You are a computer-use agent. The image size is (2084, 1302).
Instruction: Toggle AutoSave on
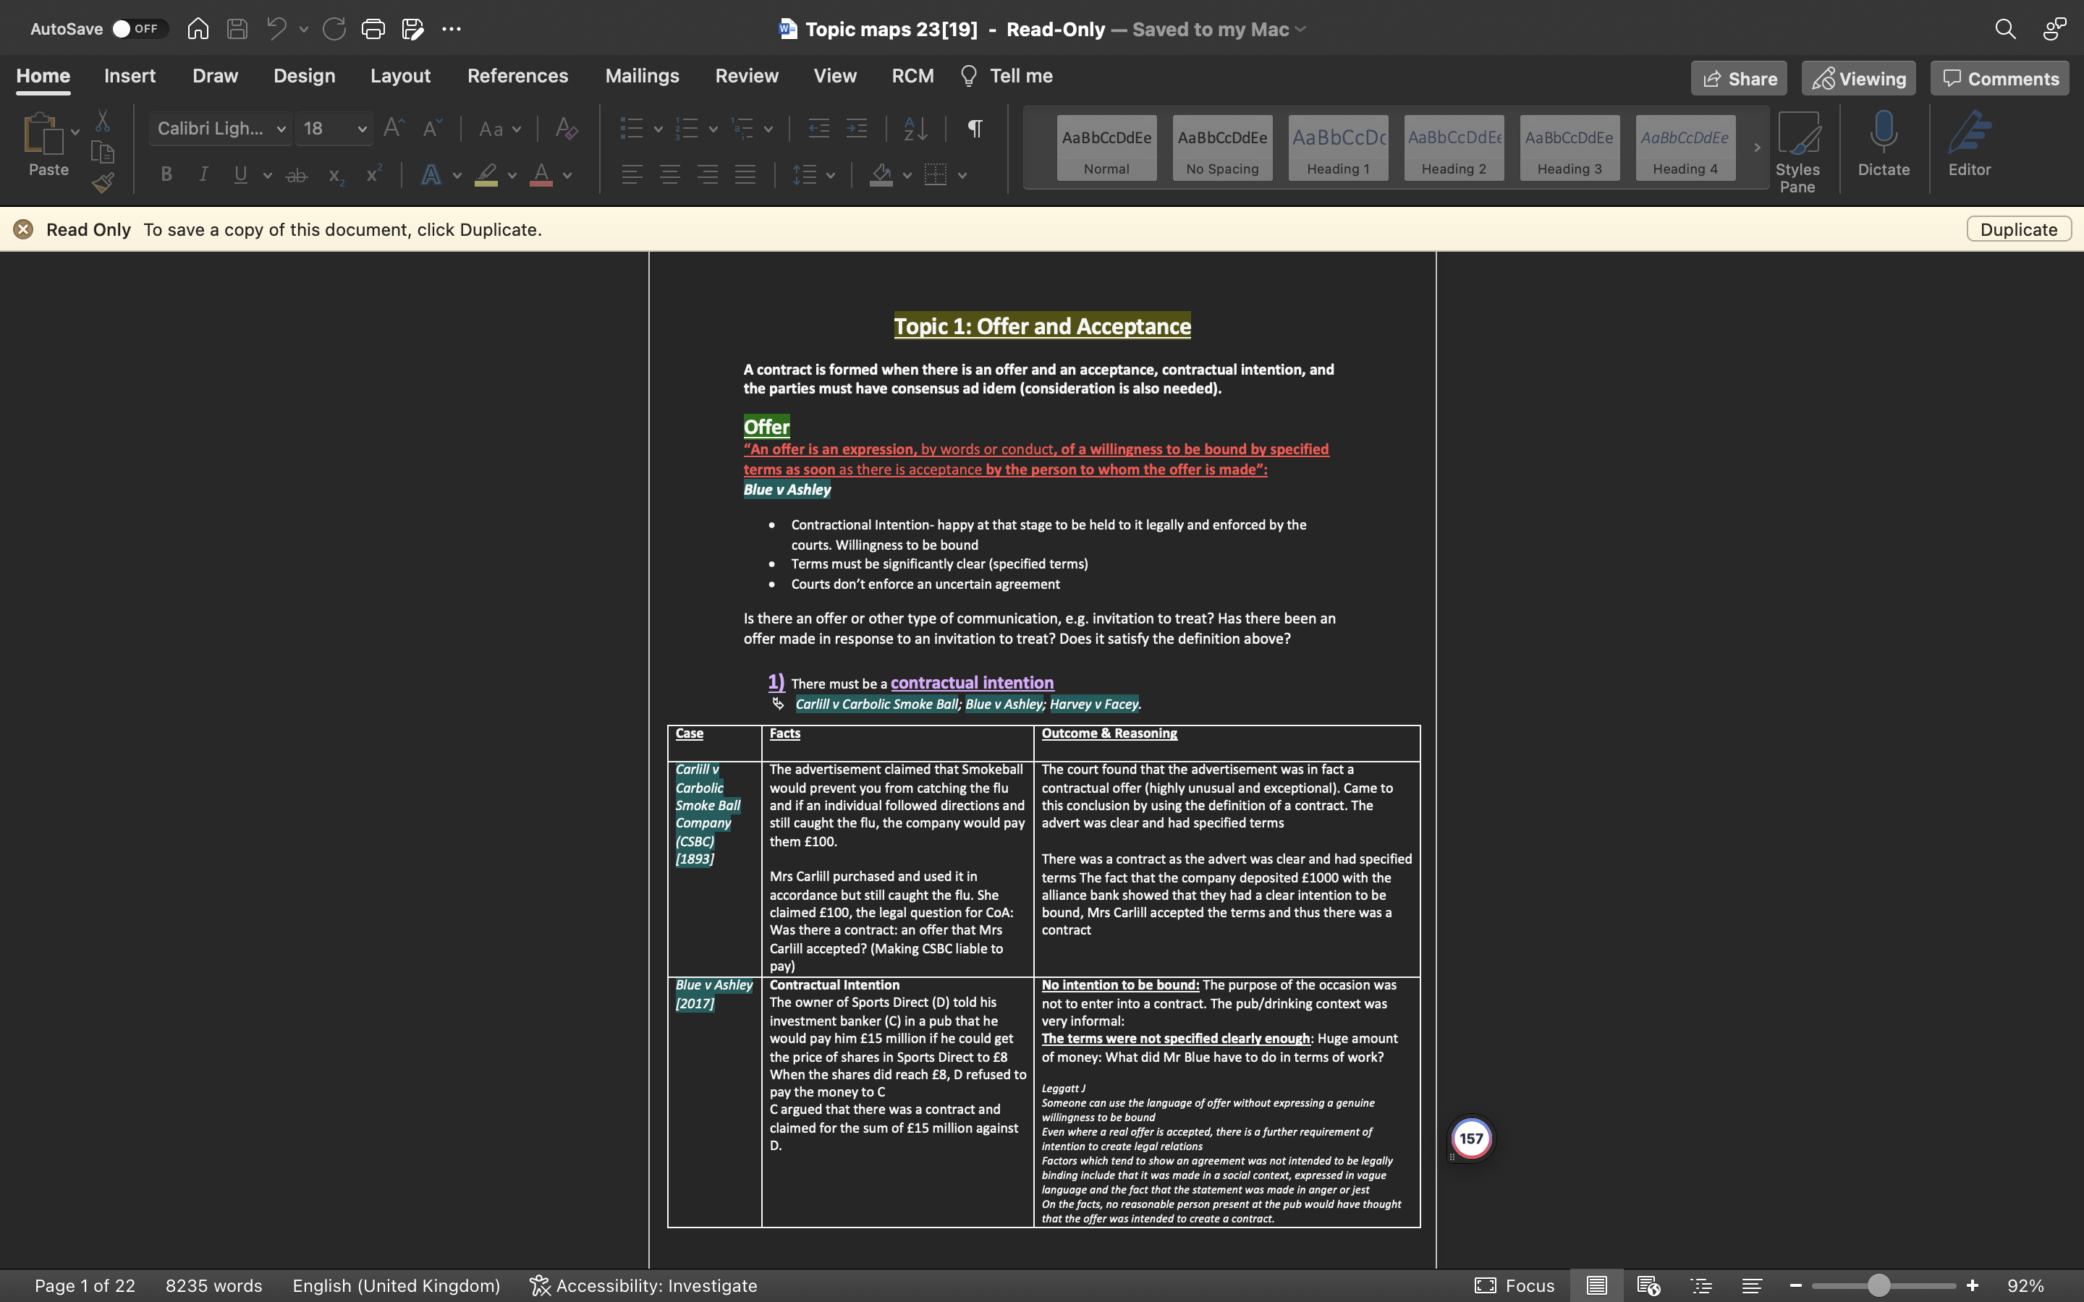click(x=137, y=28)
